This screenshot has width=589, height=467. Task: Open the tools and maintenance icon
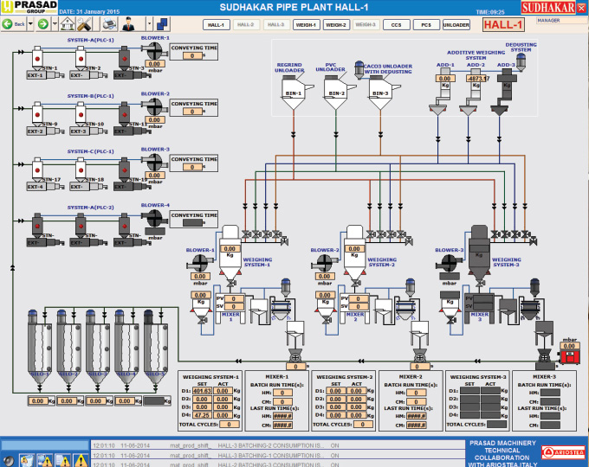coord(85,24)
